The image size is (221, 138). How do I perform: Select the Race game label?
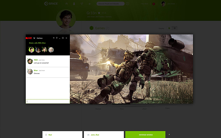click(x=122, y=109)
